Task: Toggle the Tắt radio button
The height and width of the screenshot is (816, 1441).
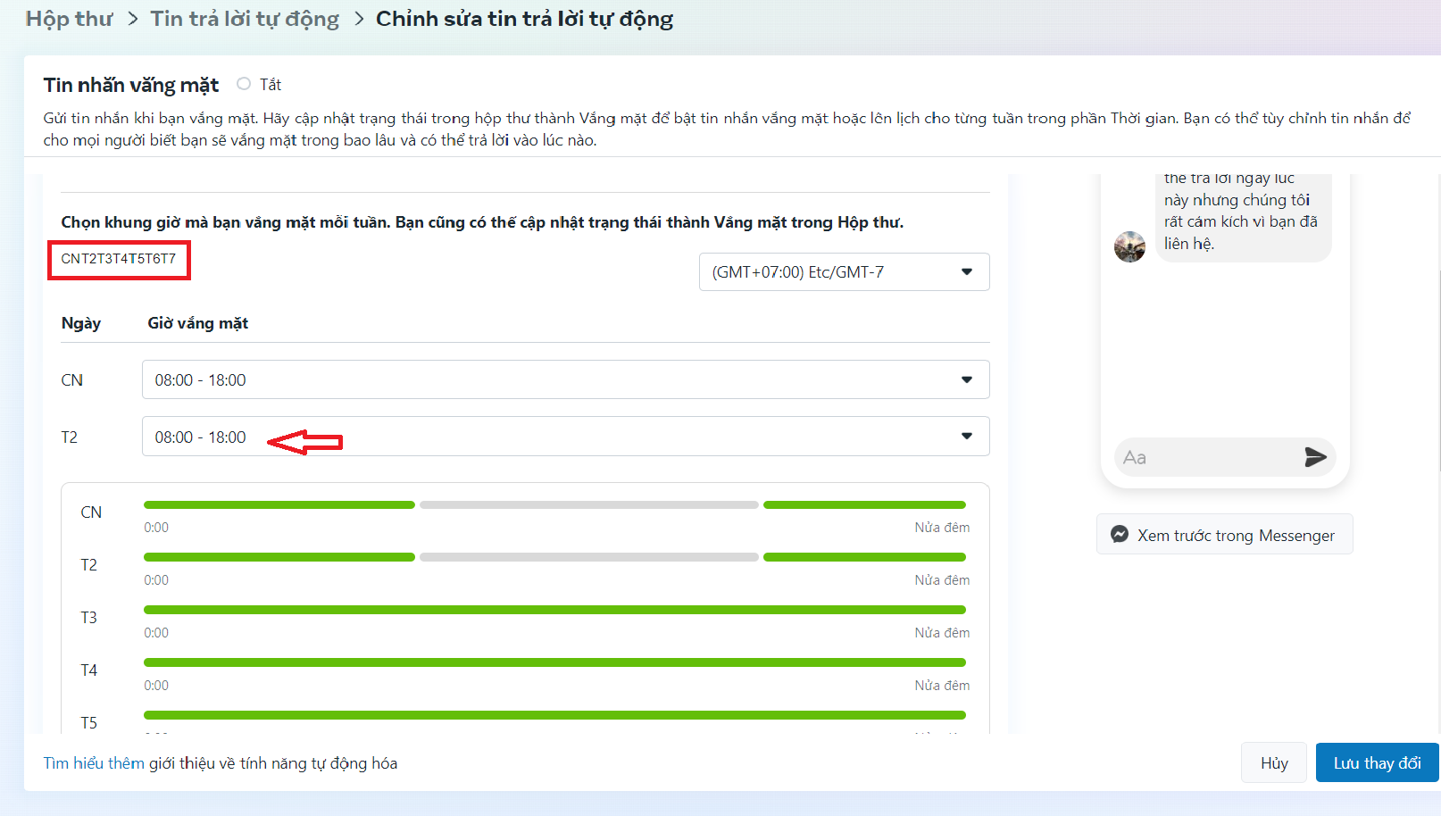Action: point(244,84)
